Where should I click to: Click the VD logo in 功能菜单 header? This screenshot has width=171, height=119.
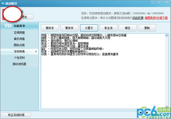[x=8, y=26]
